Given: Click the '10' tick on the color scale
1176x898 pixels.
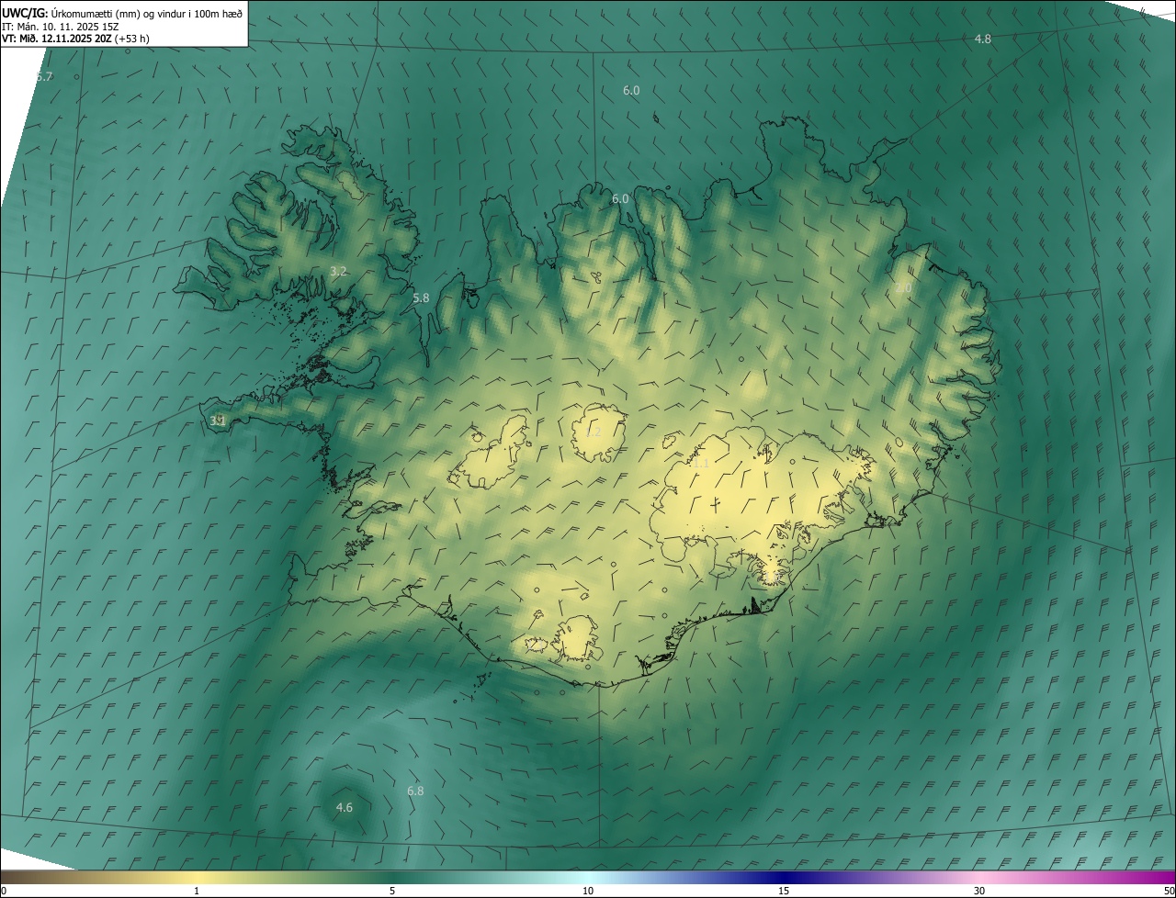Looking at the screenshot, I should [x=588, y=891].
